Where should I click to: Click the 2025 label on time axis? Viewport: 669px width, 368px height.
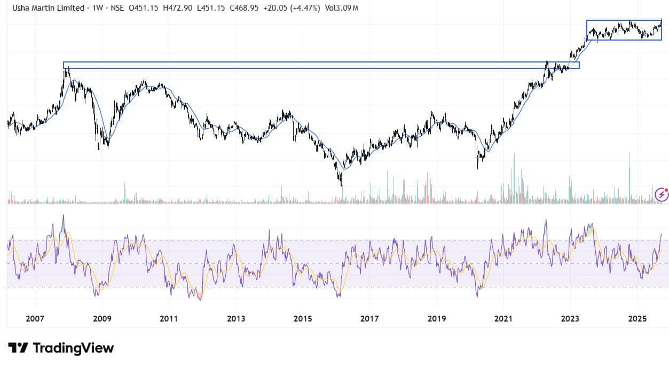tap(637, 319)
